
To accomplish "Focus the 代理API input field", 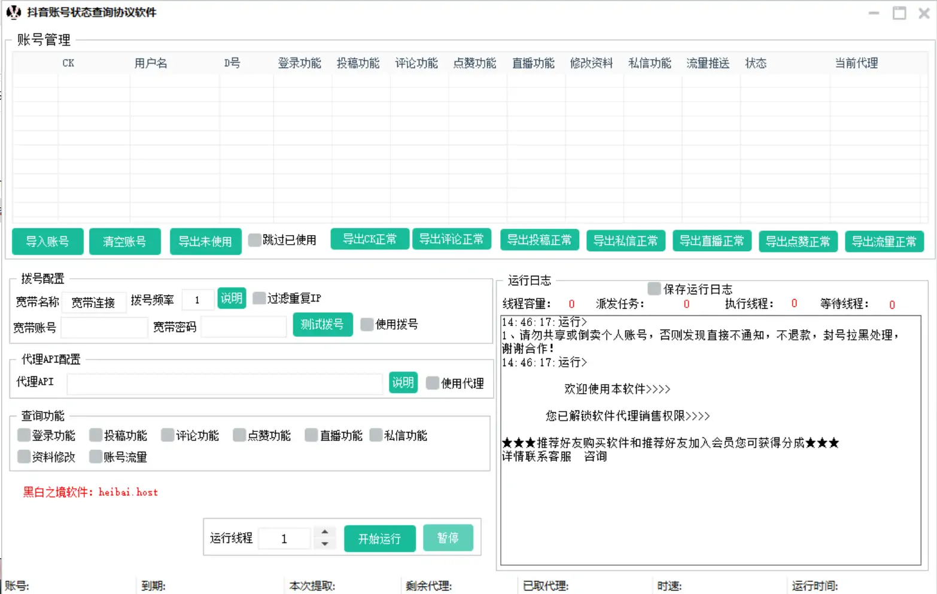I will (x=225, y=384).
